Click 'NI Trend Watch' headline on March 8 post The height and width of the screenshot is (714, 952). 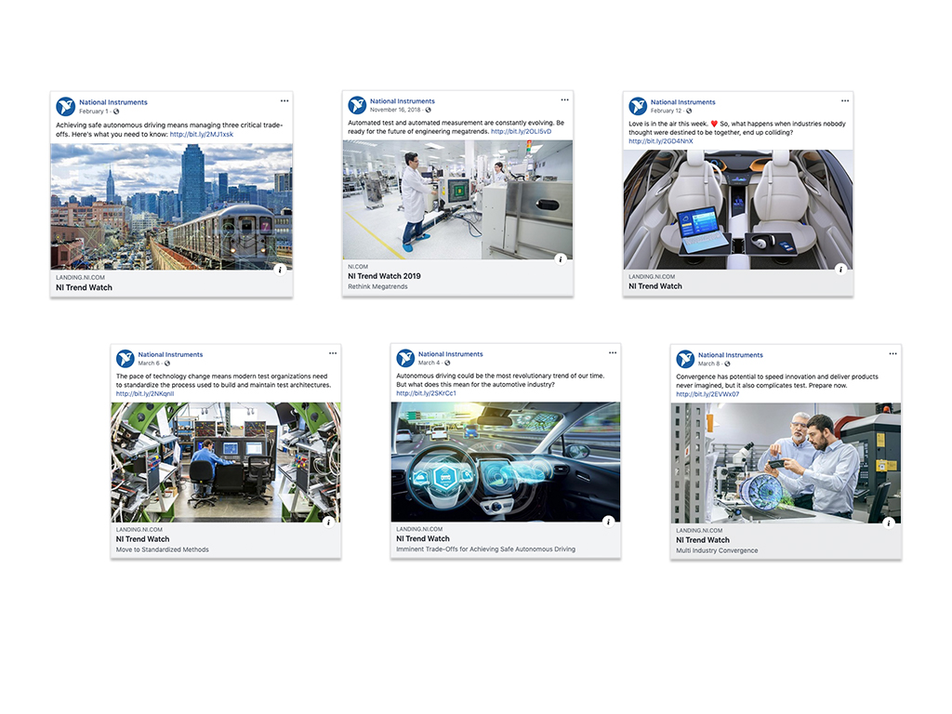click(703, 540)
